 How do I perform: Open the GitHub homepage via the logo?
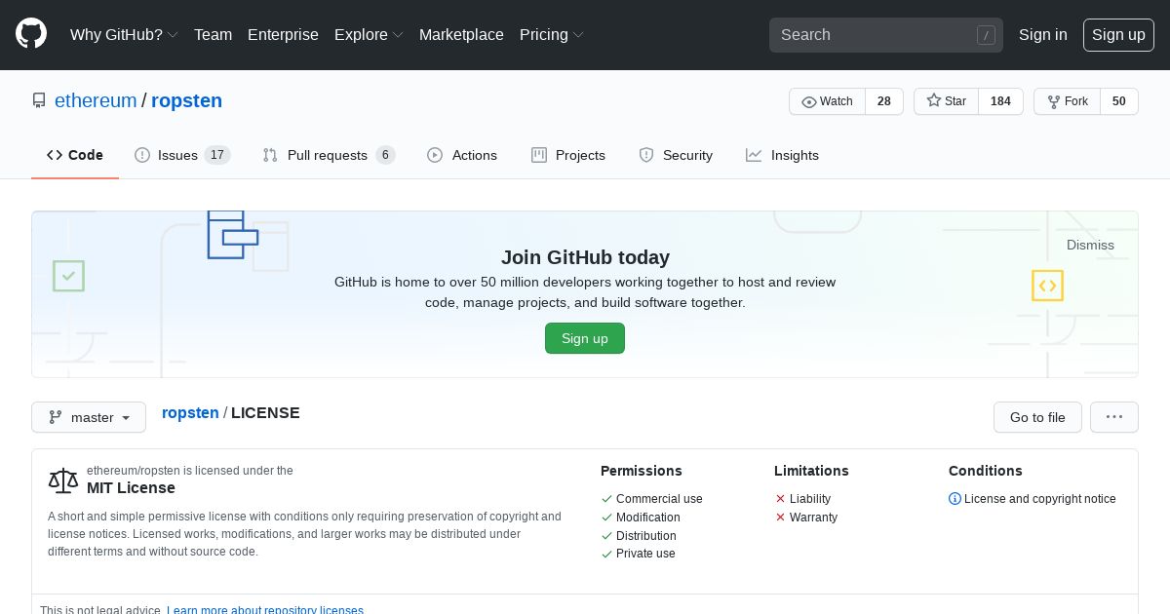pos(31,34)
